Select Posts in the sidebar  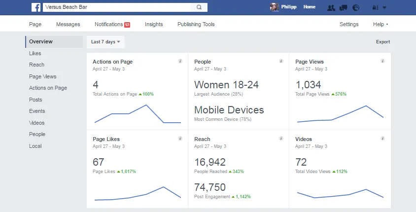click(35, 100)
